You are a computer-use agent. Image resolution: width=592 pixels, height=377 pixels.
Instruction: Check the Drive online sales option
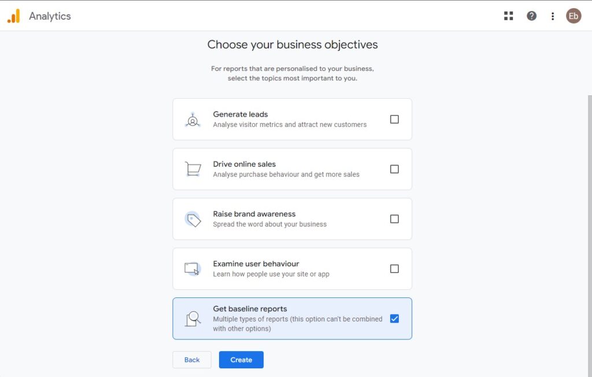coord(395,169)
